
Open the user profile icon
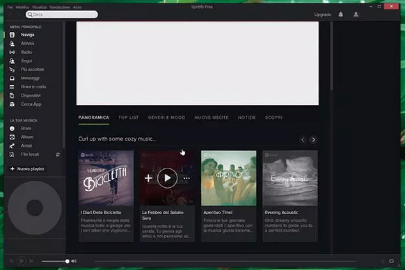(x=356, y=15)
